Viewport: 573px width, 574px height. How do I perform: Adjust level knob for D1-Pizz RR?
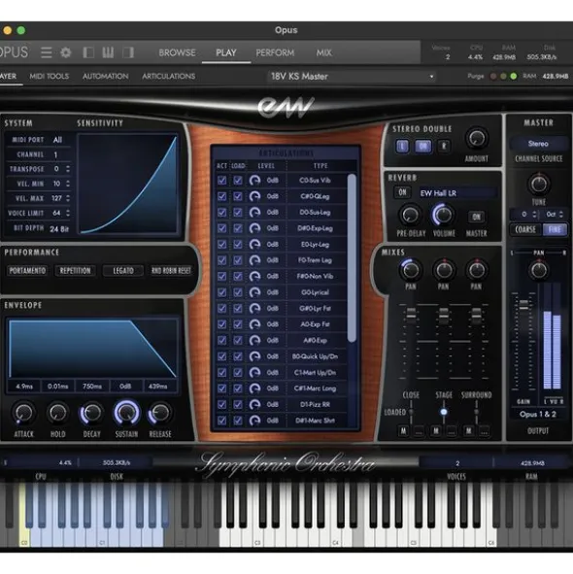pos(254,404)
